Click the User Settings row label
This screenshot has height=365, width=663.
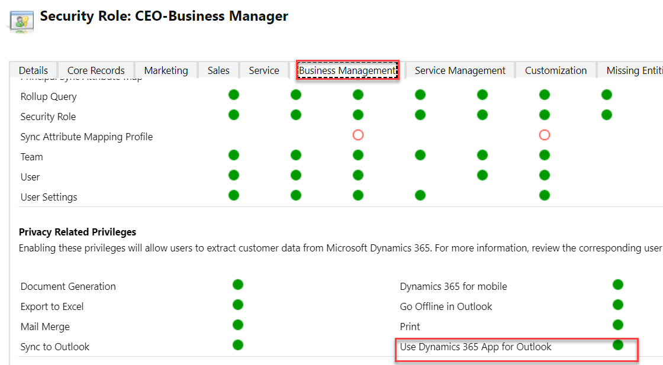click(49, 196)
